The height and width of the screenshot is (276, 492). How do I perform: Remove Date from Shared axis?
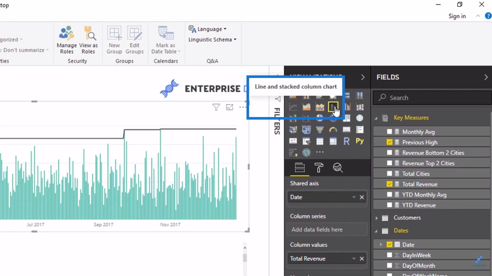362,197
